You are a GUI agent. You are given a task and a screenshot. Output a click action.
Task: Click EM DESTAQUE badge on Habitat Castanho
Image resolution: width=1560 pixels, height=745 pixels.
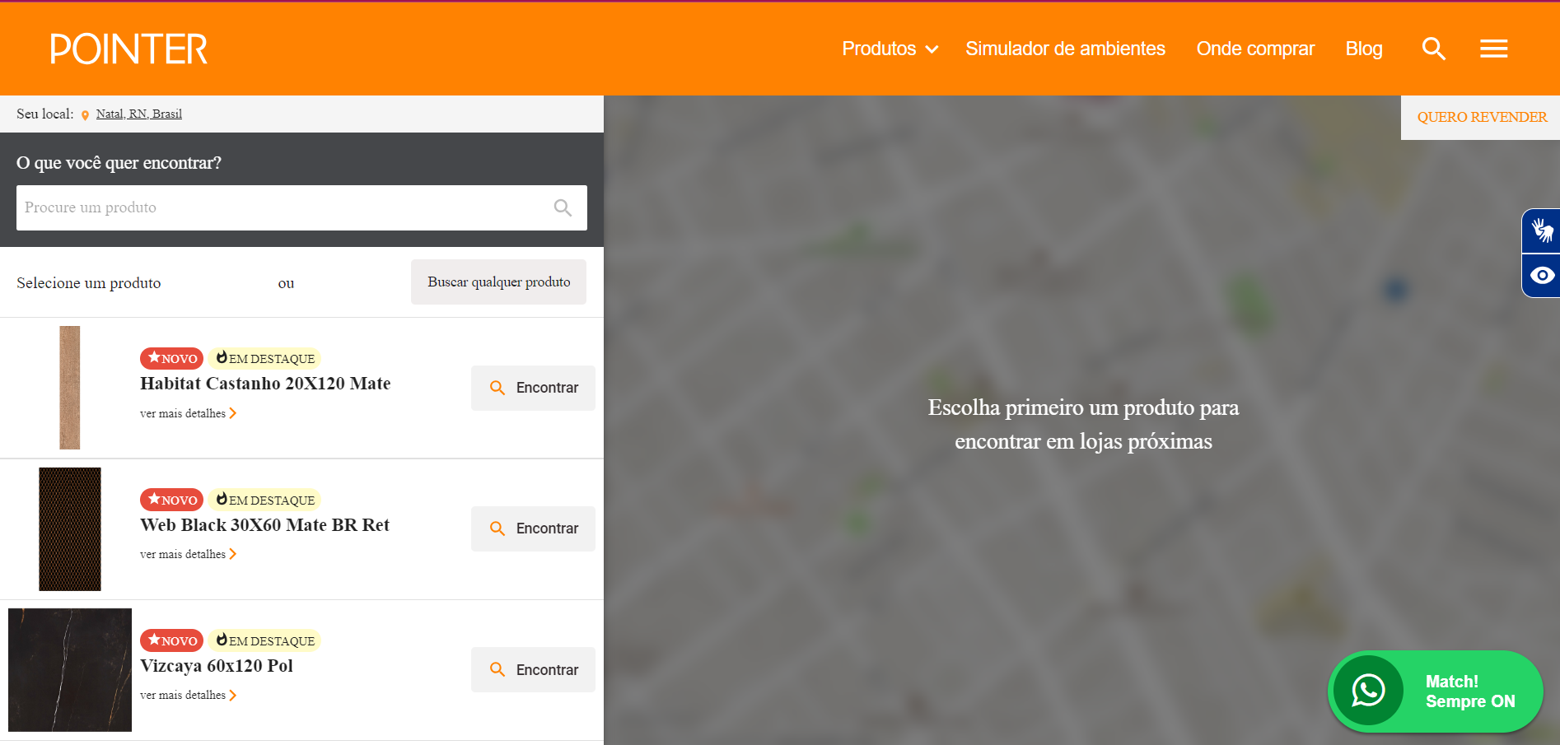(x=264, y=358)
